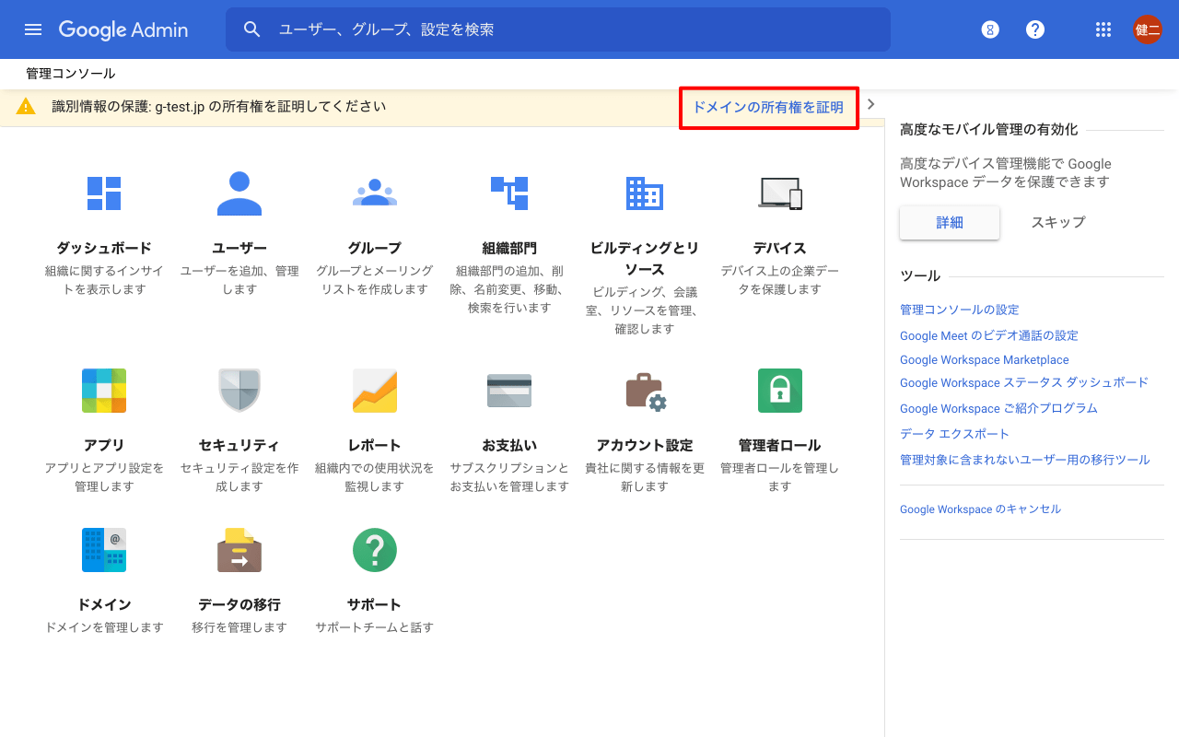Click the ビルディングとリソース title text

pyautogui.click(x=645, y=259)
